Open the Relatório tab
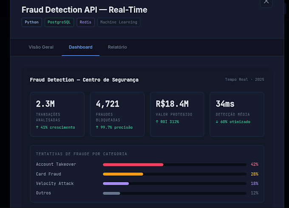 point(117,47)
